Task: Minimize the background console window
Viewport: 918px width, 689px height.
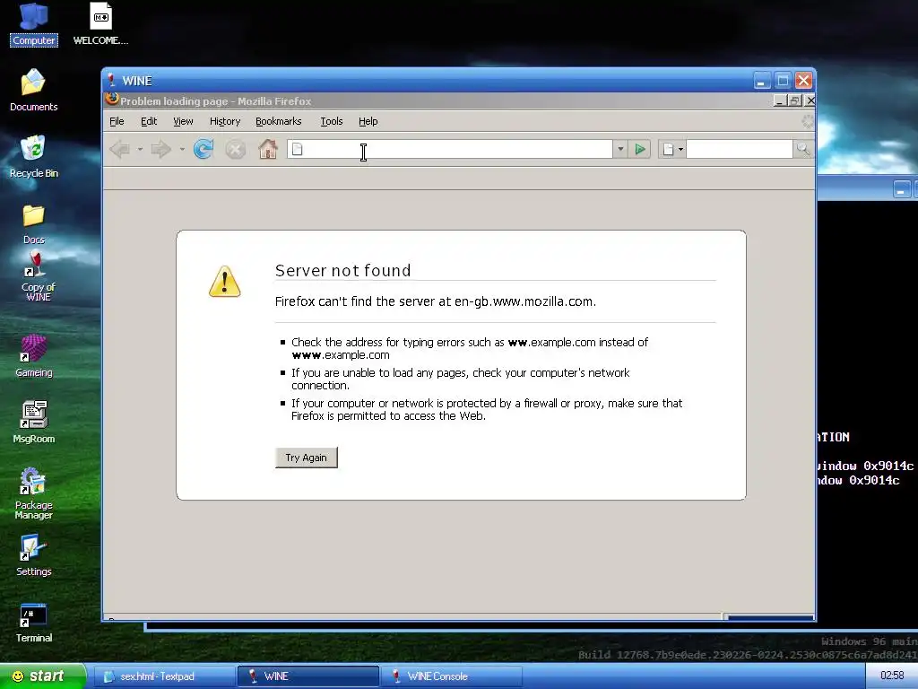Action: pyautogui.click(x=902, y=190)
